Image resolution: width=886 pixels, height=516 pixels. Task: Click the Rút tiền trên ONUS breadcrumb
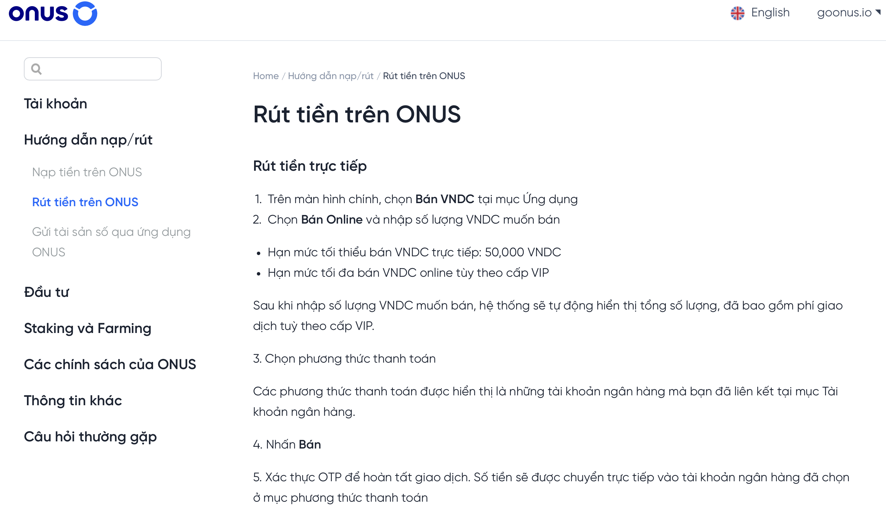424,76
